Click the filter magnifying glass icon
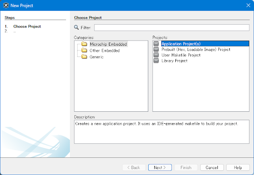 (76, 27)
